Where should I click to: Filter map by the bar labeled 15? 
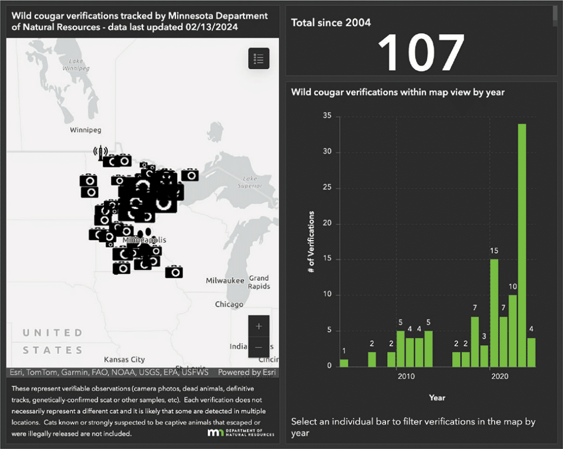coord(494,312)
